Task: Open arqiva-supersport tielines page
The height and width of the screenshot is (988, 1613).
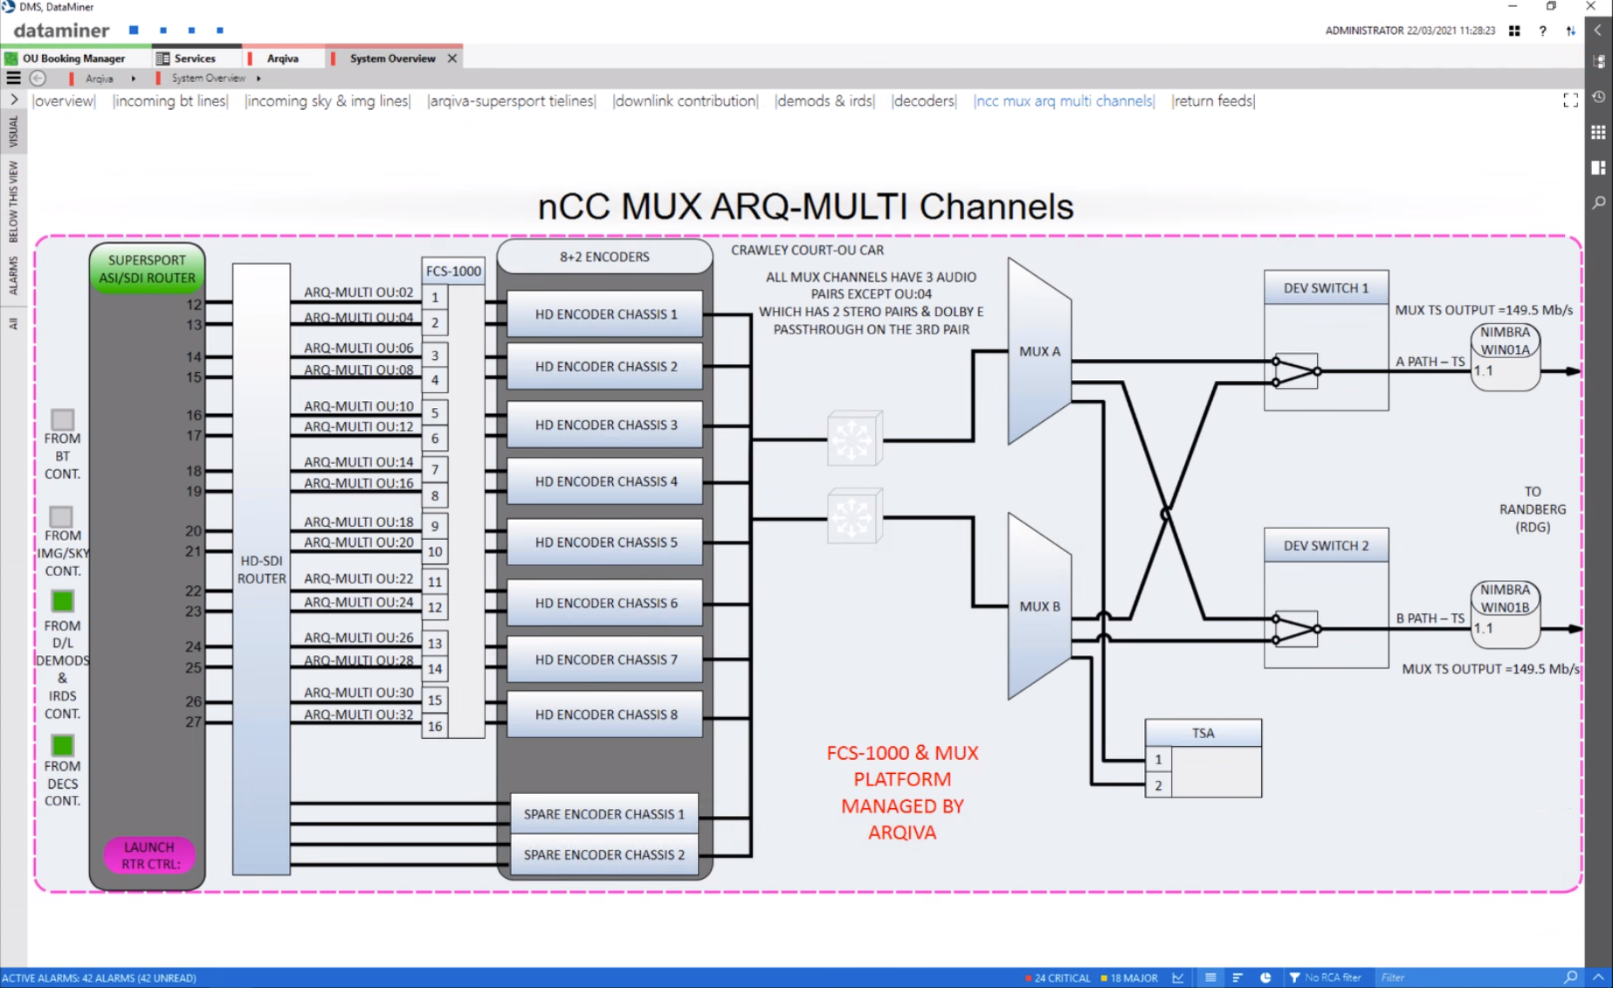Action: click(512, 100)
